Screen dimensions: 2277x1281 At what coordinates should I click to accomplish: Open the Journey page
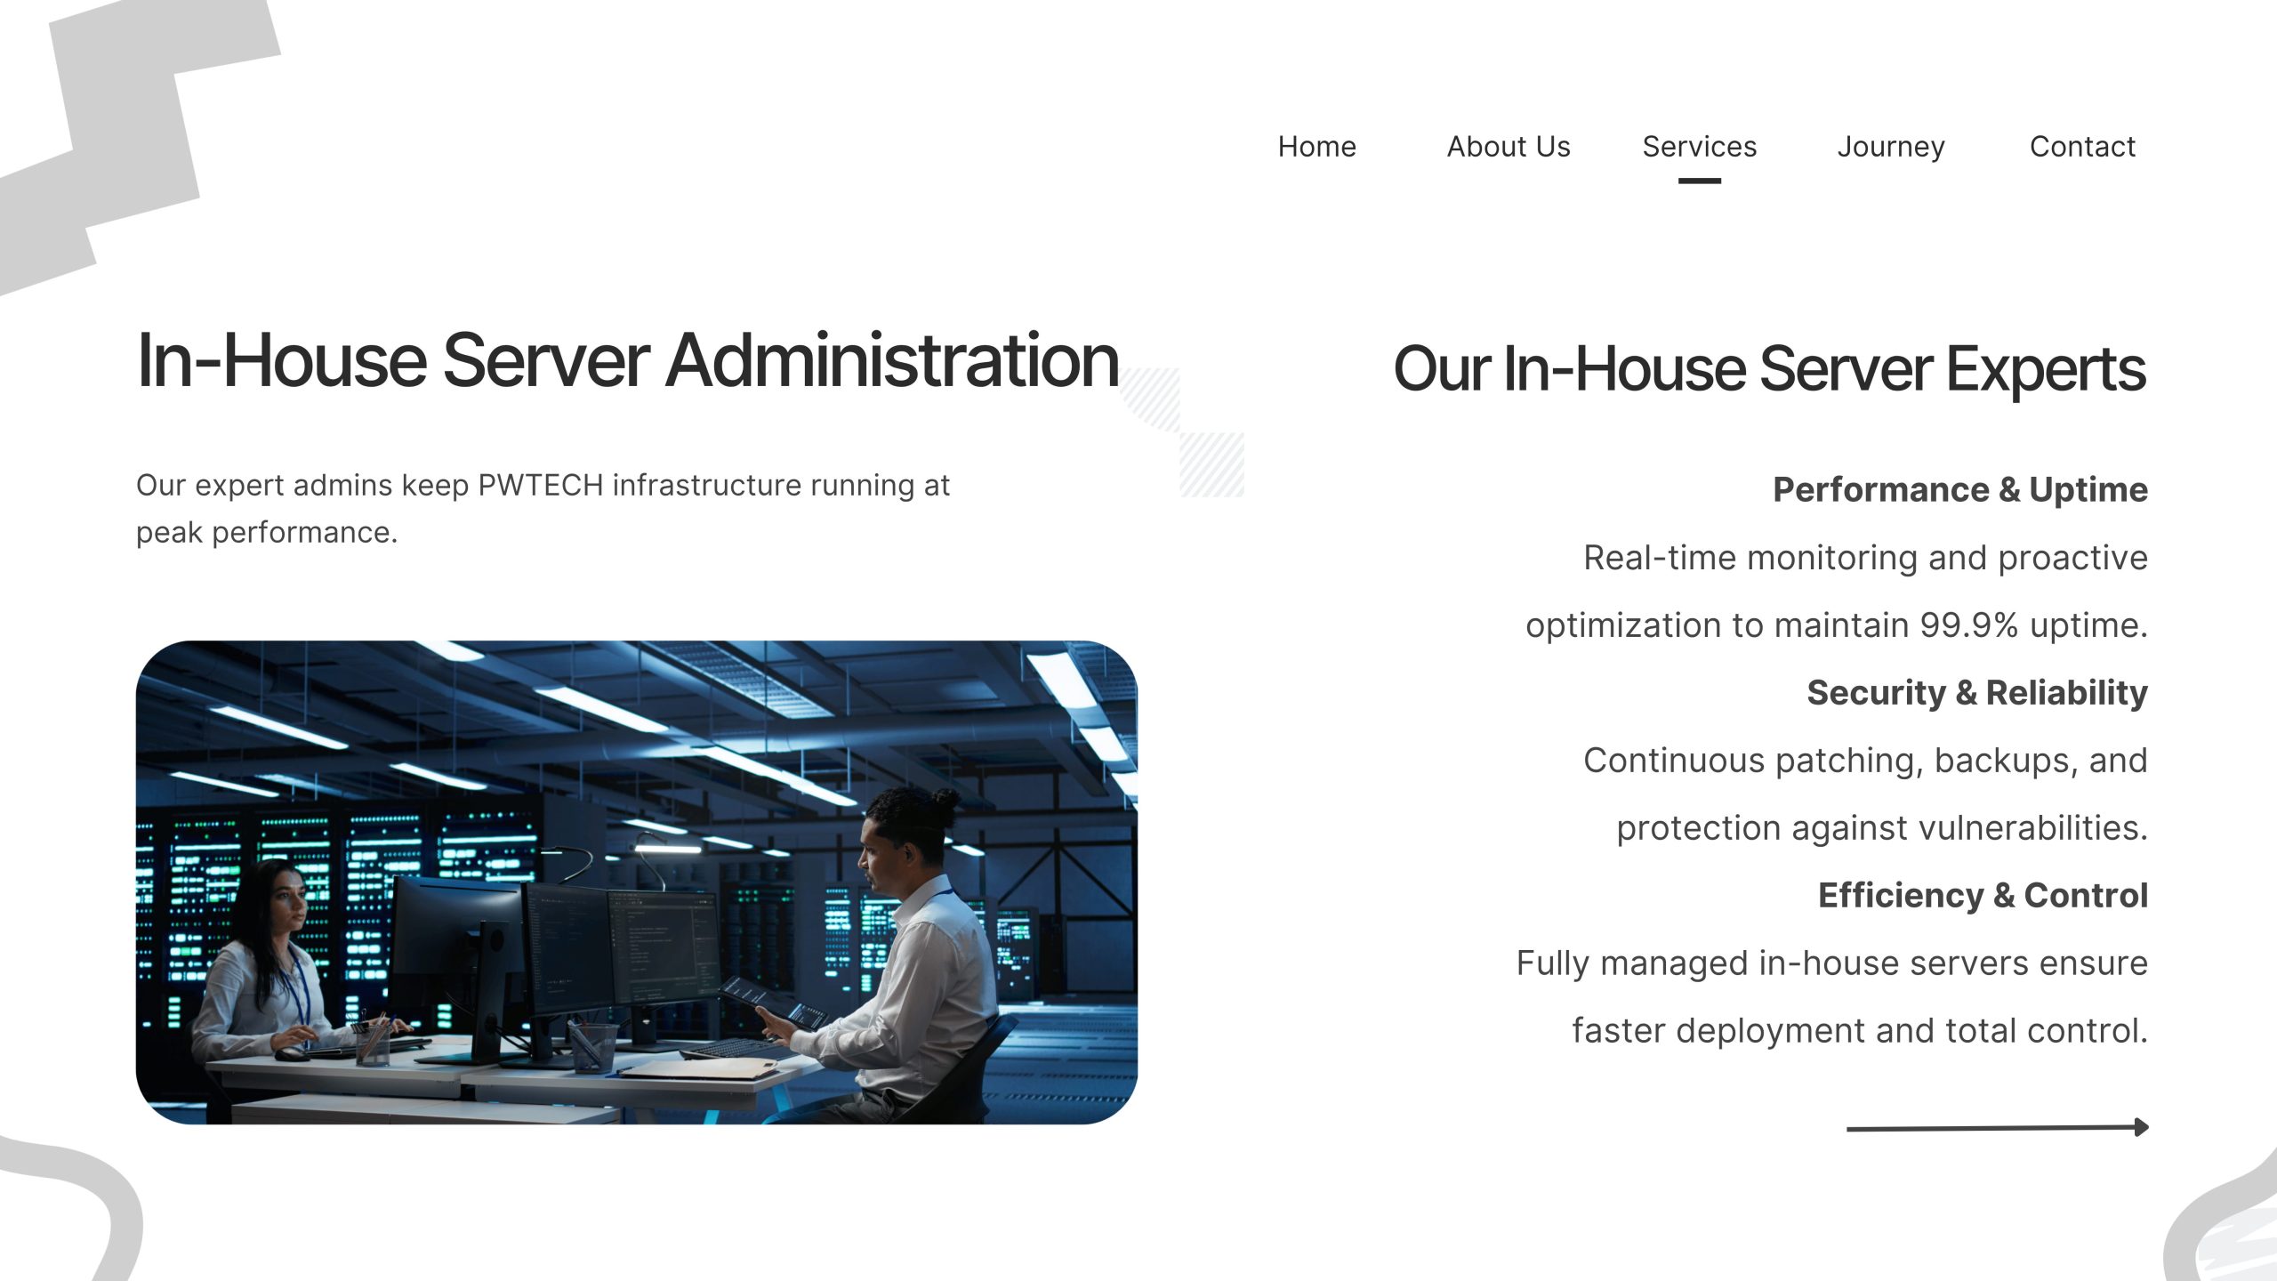point(1891,146)
